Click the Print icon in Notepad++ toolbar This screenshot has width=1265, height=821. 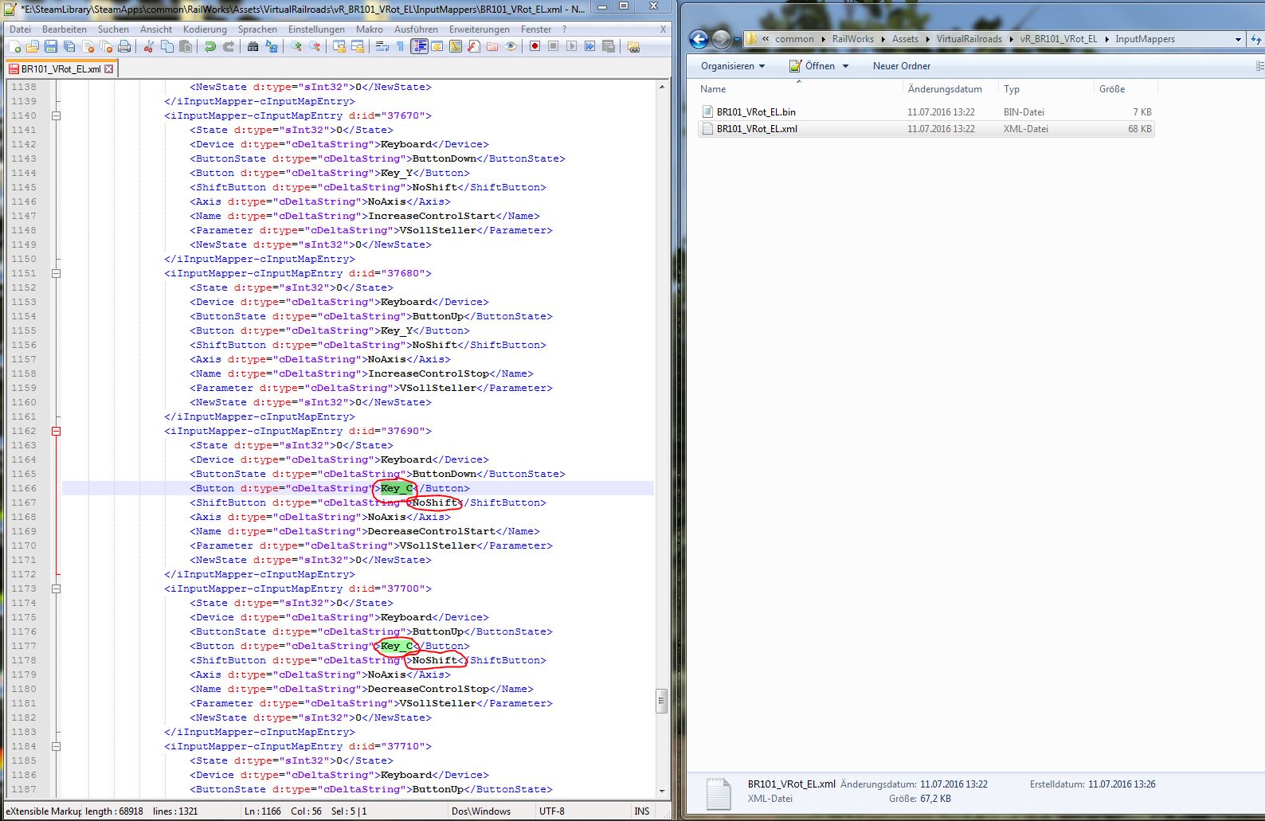[x=124, y=47]
